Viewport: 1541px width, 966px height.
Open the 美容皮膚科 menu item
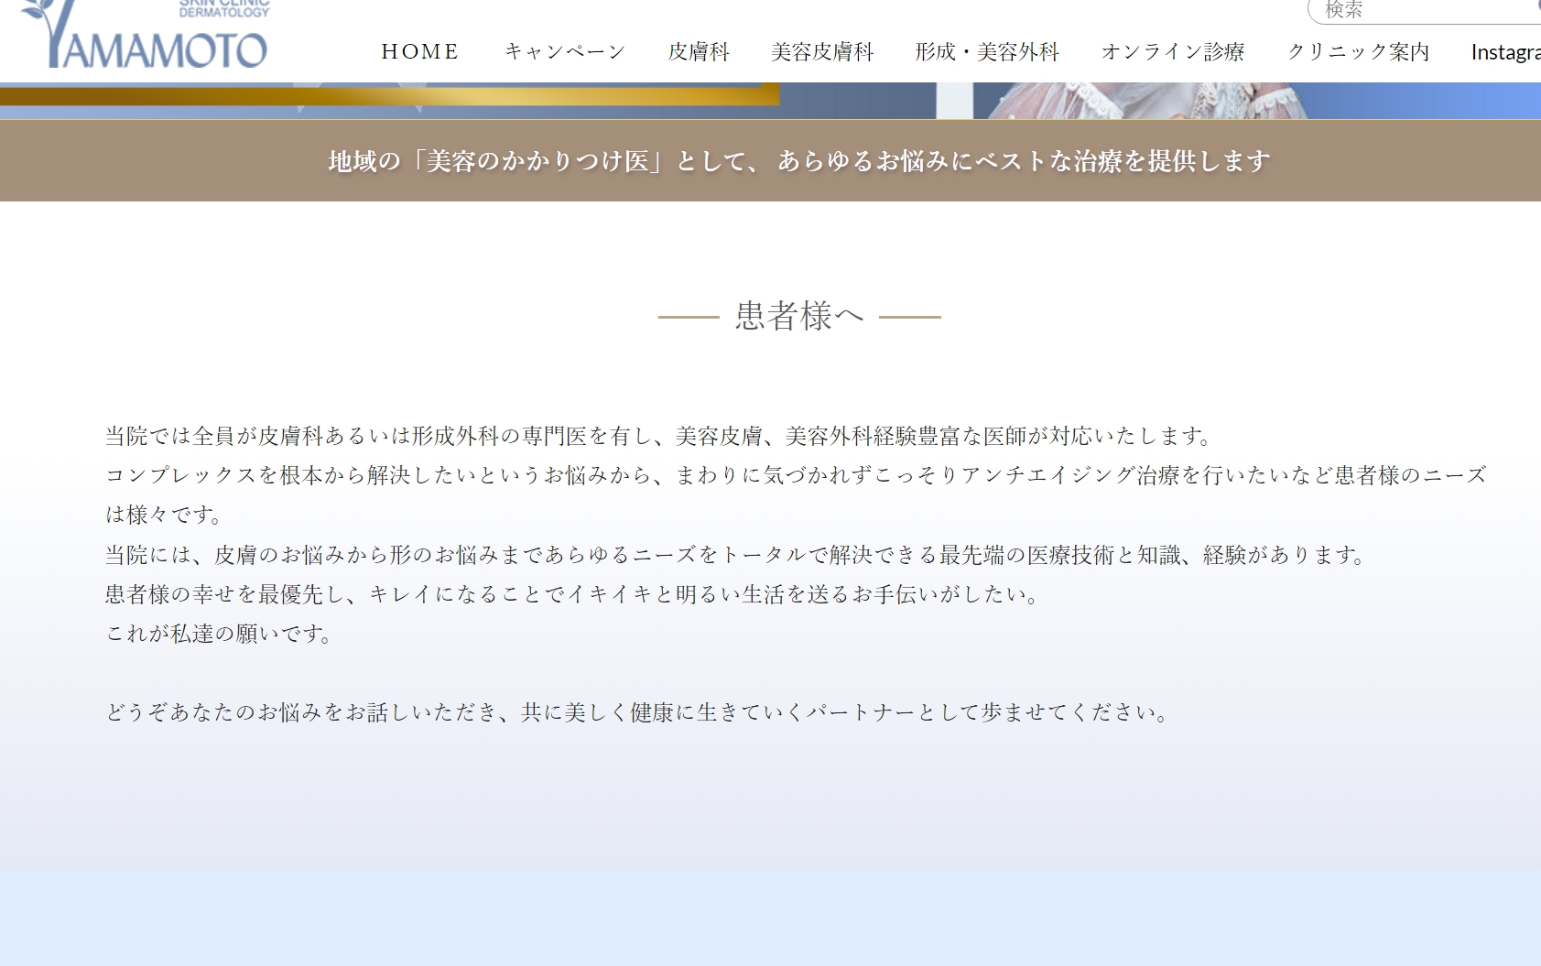[822, 52]
